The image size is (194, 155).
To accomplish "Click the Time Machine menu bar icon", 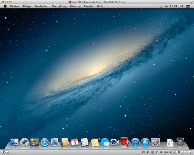I will pyautogui.click(x=161, y=6).
